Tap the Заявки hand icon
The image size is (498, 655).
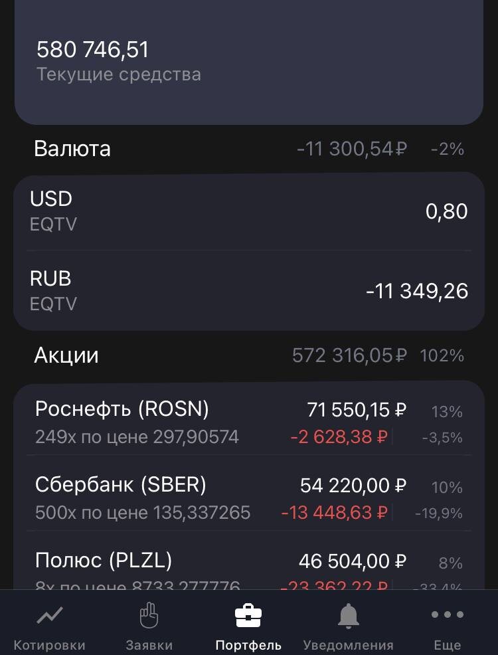pos(149,615)
